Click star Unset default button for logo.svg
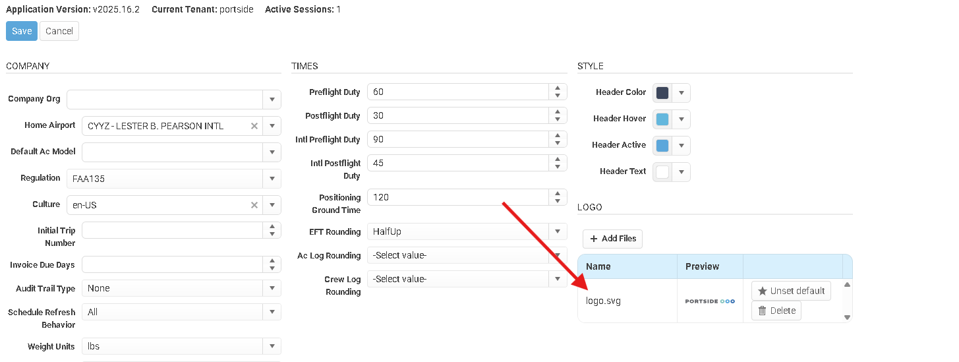959x362 pixels. (791, 291)
